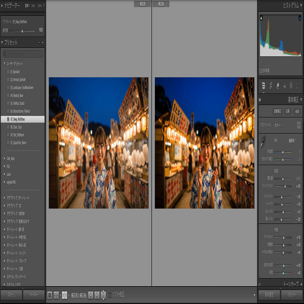Toggle the shadow clipping indicator in histogram
304x304 pixels.
261,18
